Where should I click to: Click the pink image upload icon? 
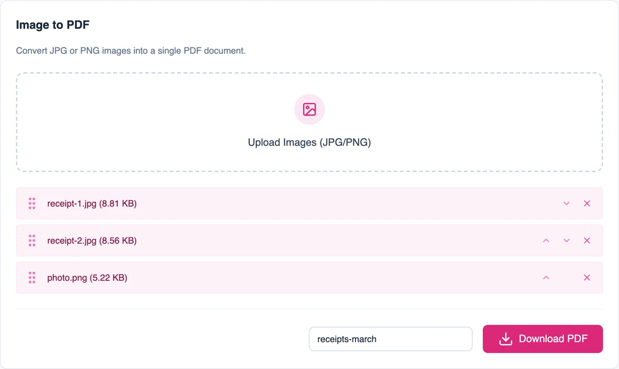click(309, 109)
